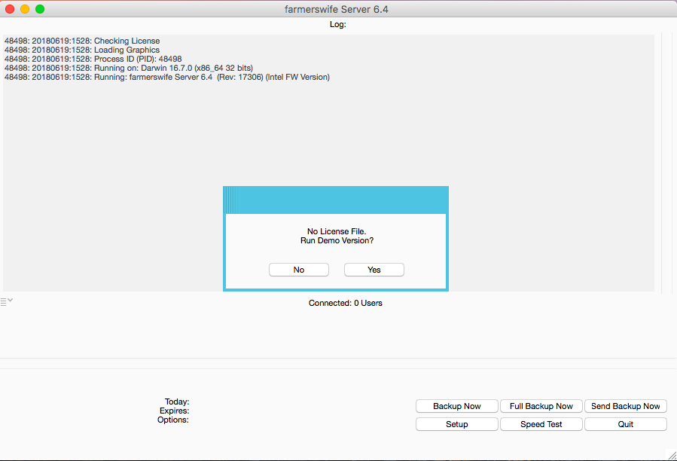677x461 pixels.
Task: Run the Speed Test
Action: pos(541,424)
